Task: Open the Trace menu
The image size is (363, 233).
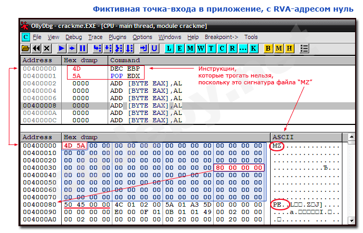Action: click(x=95, y=37)
